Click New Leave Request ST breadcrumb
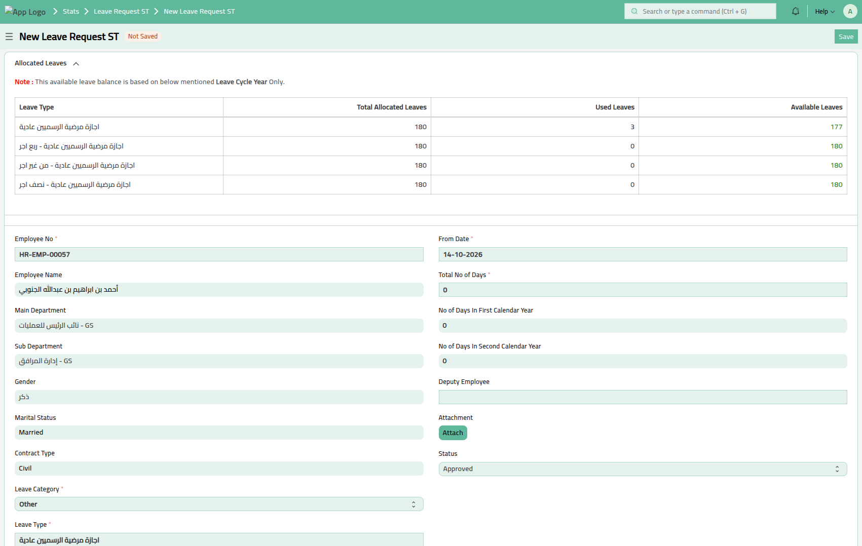 pos(199,11)
